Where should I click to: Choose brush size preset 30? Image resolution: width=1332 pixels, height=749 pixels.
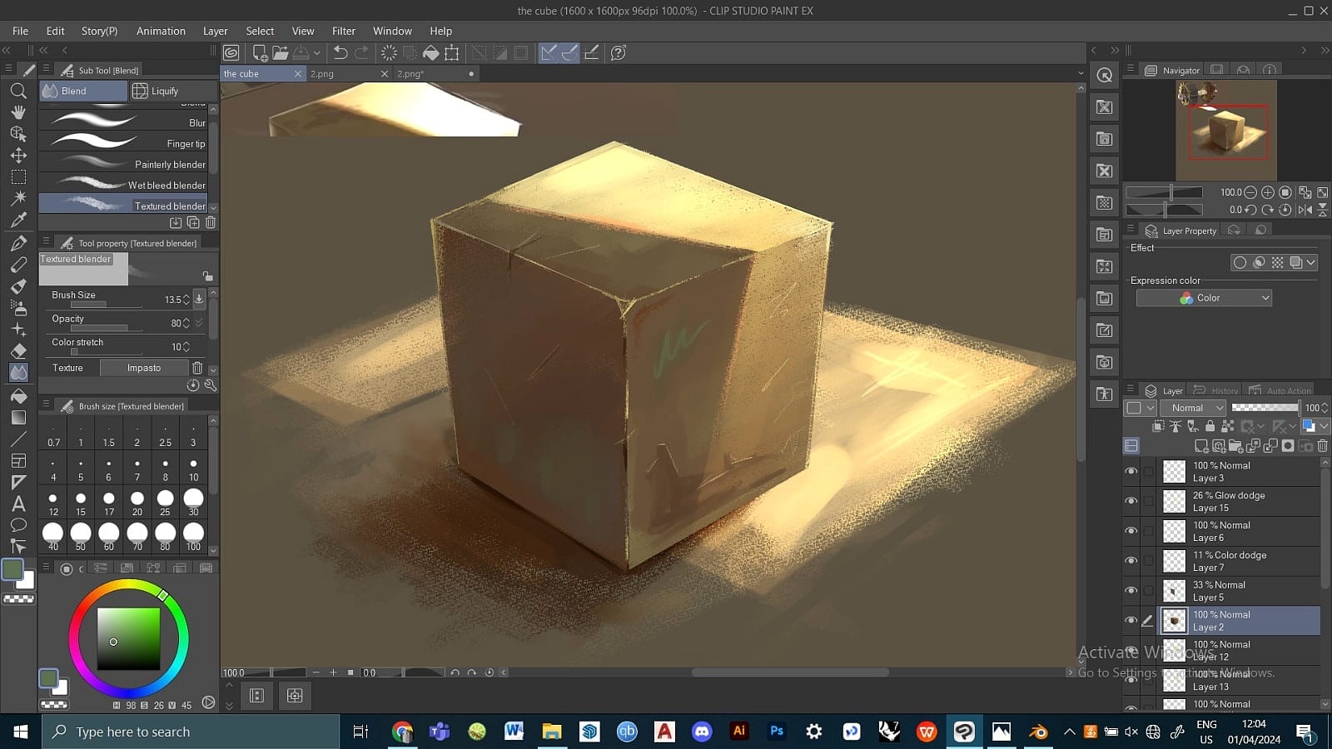193,502
